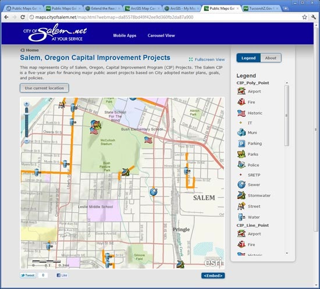Click the water marker east of Hines St SE

(187, 170)
